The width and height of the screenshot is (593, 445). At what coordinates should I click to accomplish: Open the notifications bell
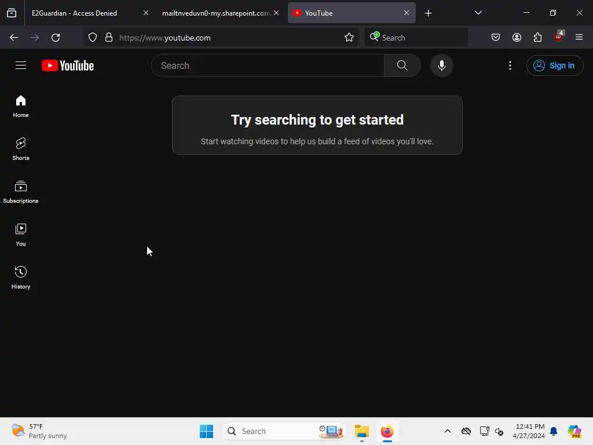coord(554,431)
